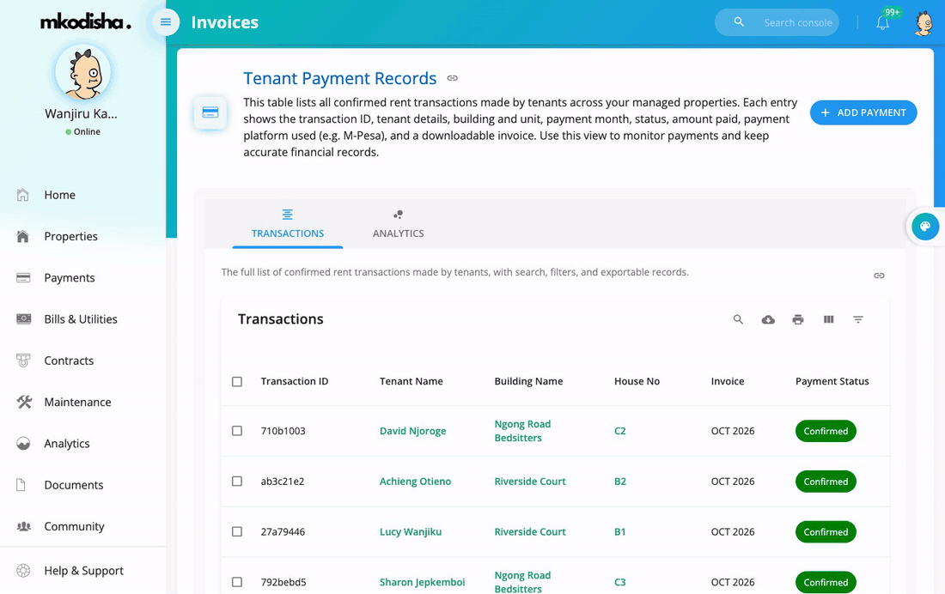The height and width of the screenshot is (594, 945).
Task: Open the view columns icon
Action: tap(829, 319)
